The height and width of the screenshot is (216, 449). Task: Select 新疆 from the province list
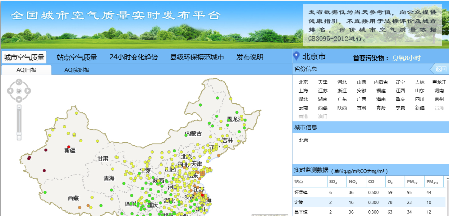point(420,108)
